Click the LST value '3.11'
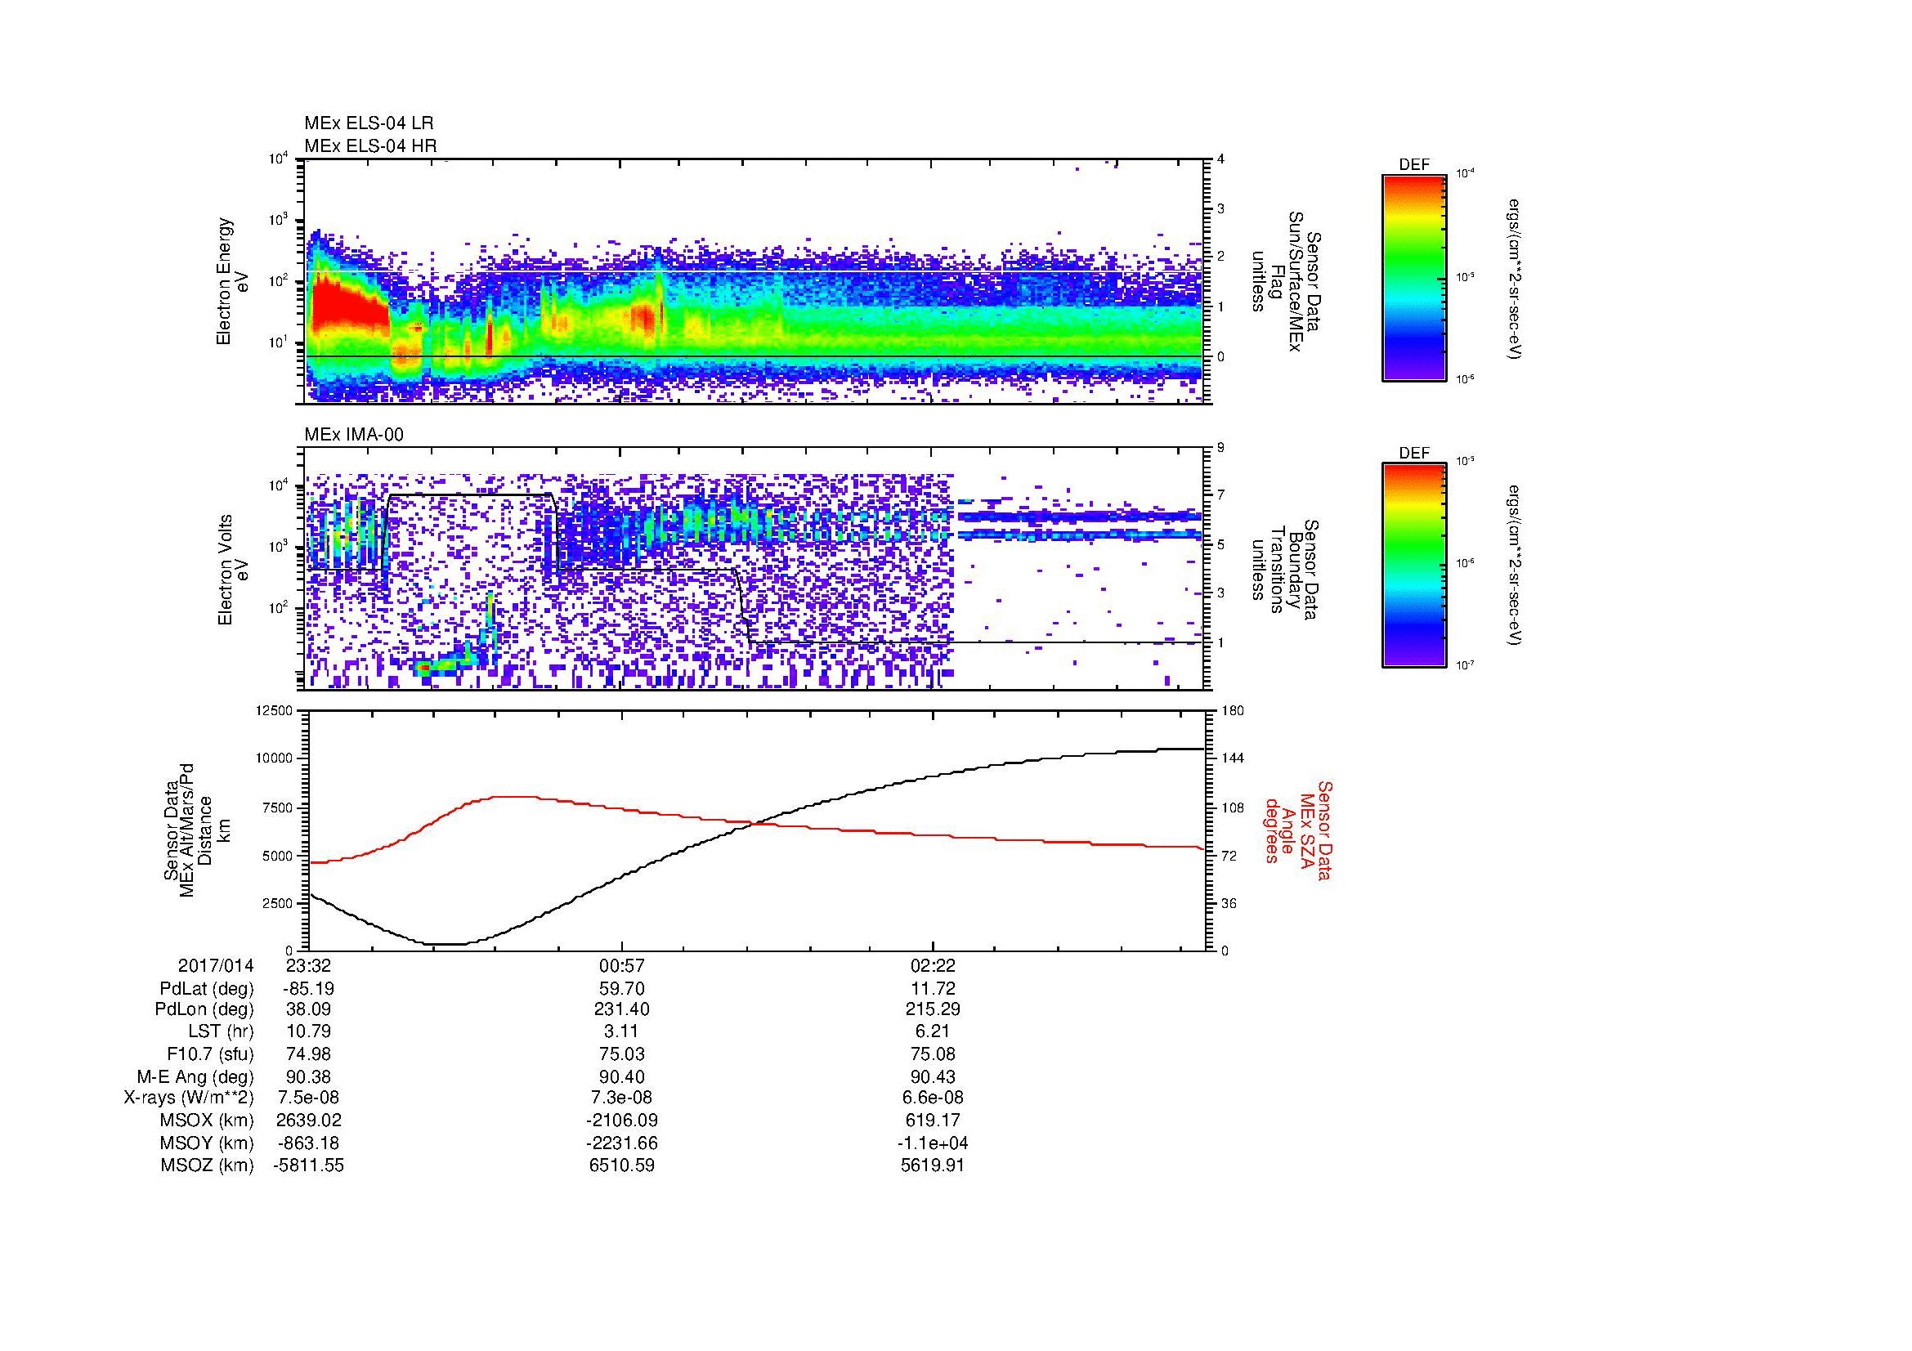 point(622,1031)
